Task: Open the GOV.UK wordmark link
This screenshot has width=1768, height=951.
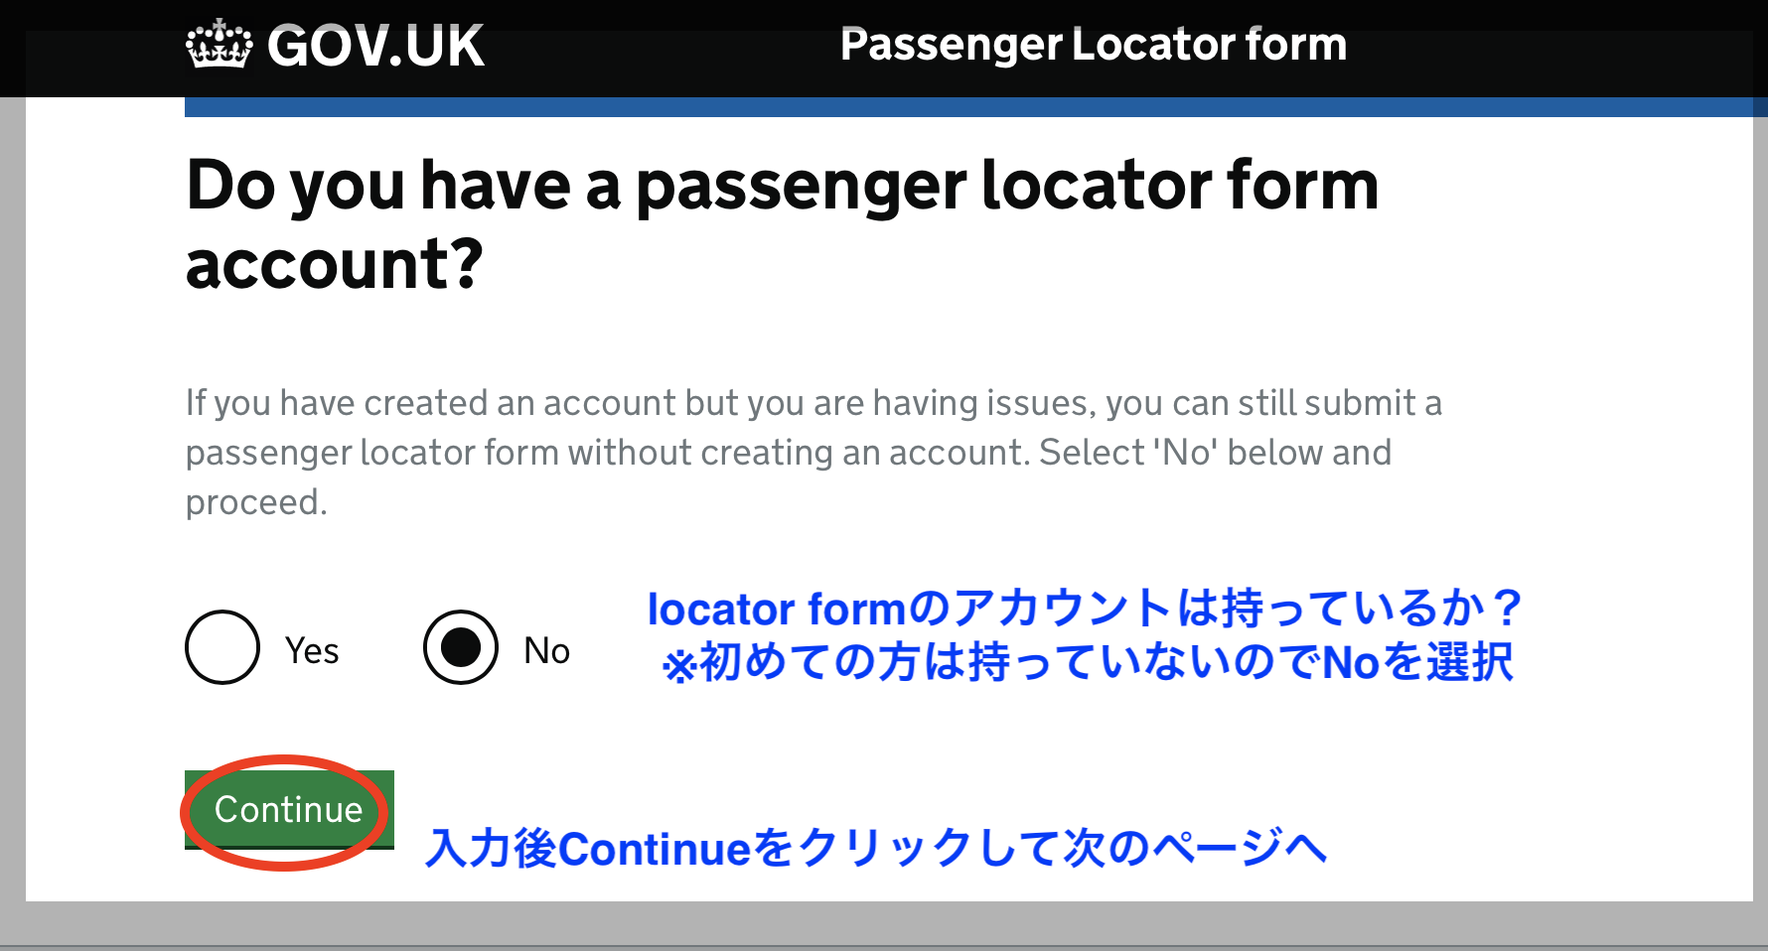Action: (375, 47)
